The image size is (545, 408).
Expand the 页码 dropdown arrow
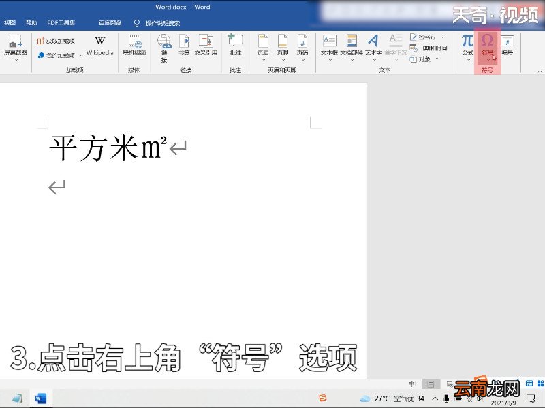point(302,60)
